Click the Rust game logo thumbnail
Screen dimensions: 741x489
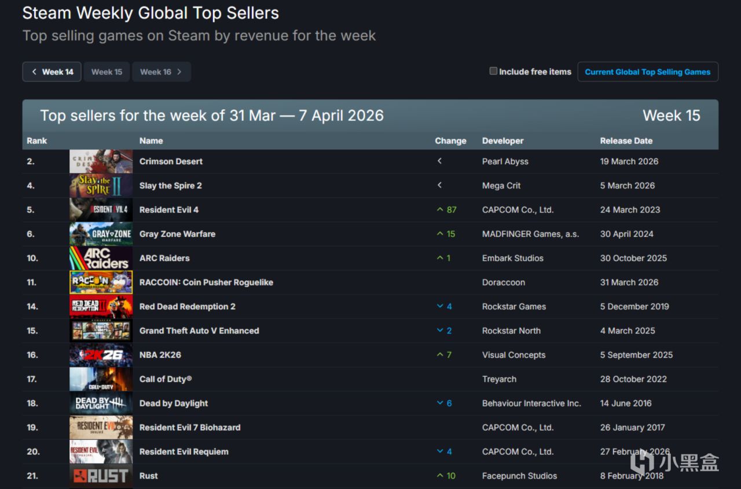tap(101, 476)
